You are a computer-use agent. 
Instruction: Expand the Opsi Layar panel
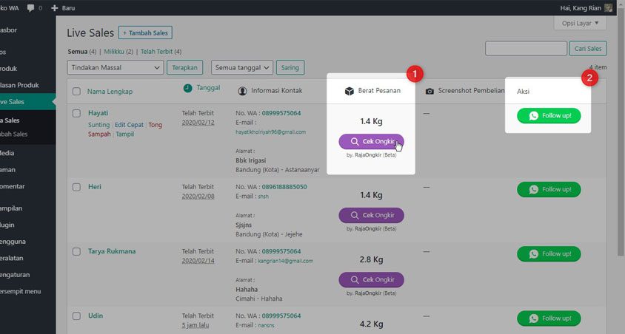(580, 24)
